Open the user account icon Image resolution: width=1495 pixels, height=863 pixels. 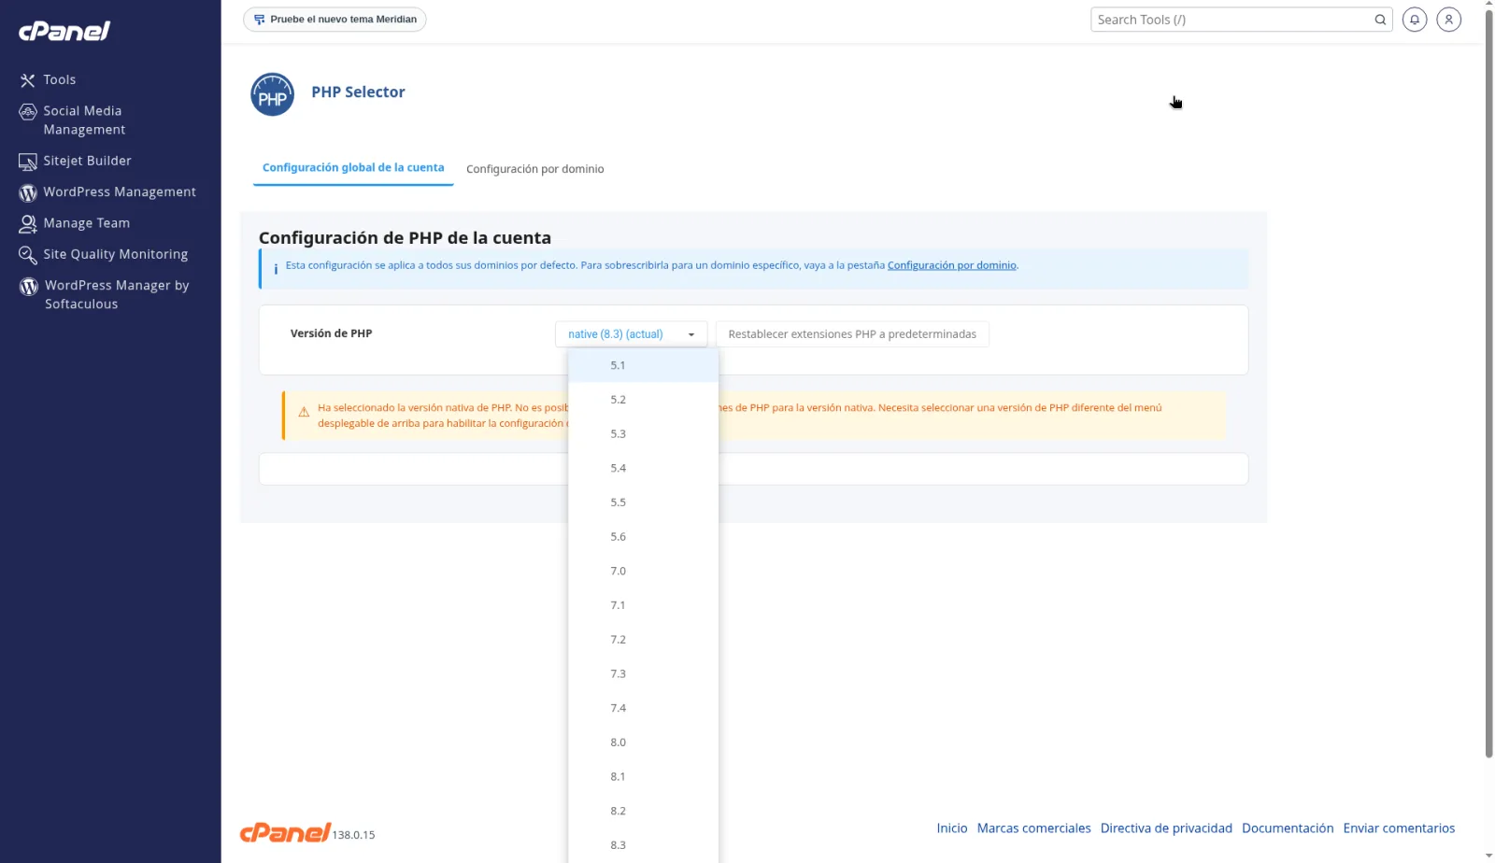[x=1449, y=20]
